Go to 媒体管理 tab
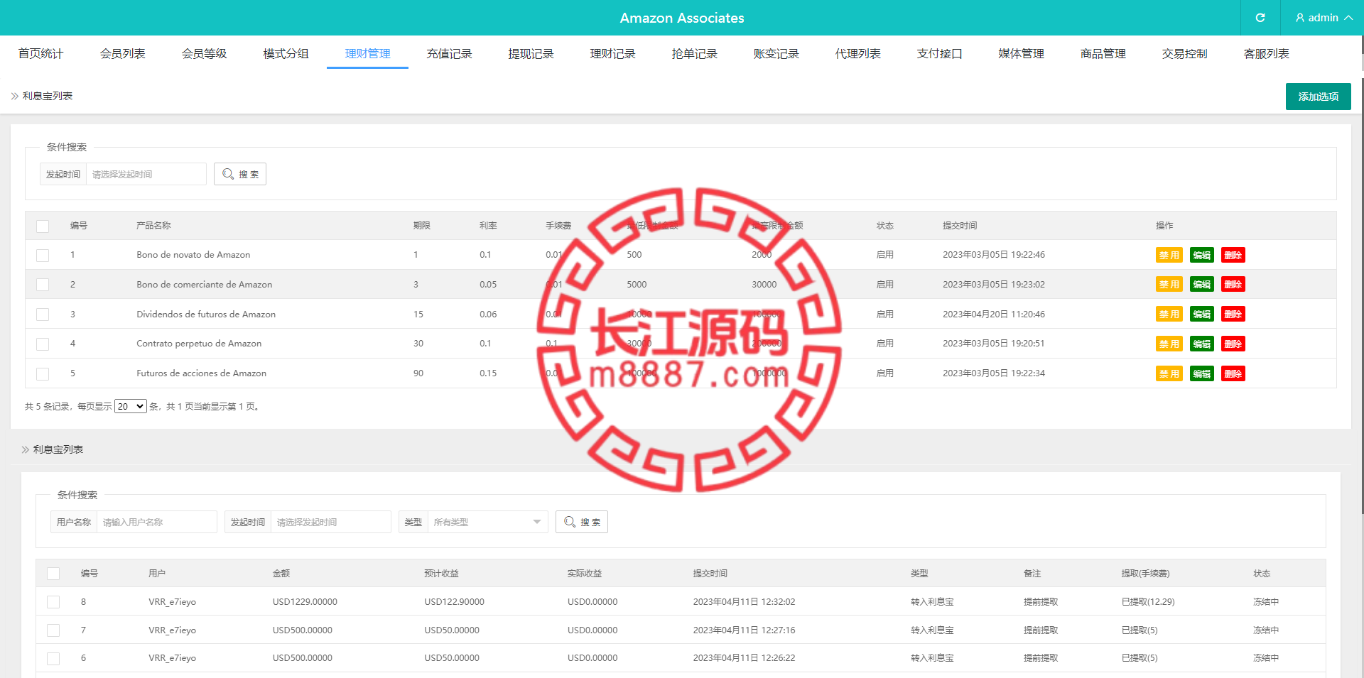1364x678 pixels. coord(1021,53)
